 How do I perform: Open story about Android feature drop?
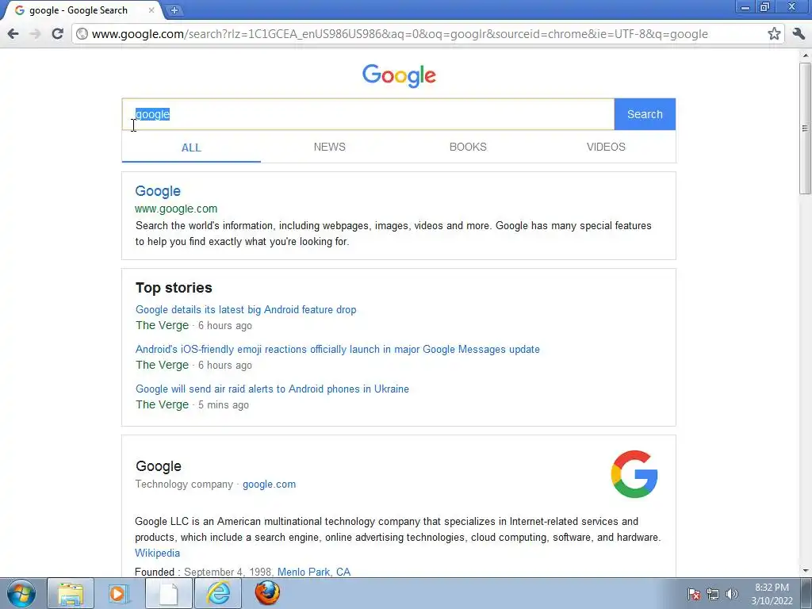(x=246, y=310)
